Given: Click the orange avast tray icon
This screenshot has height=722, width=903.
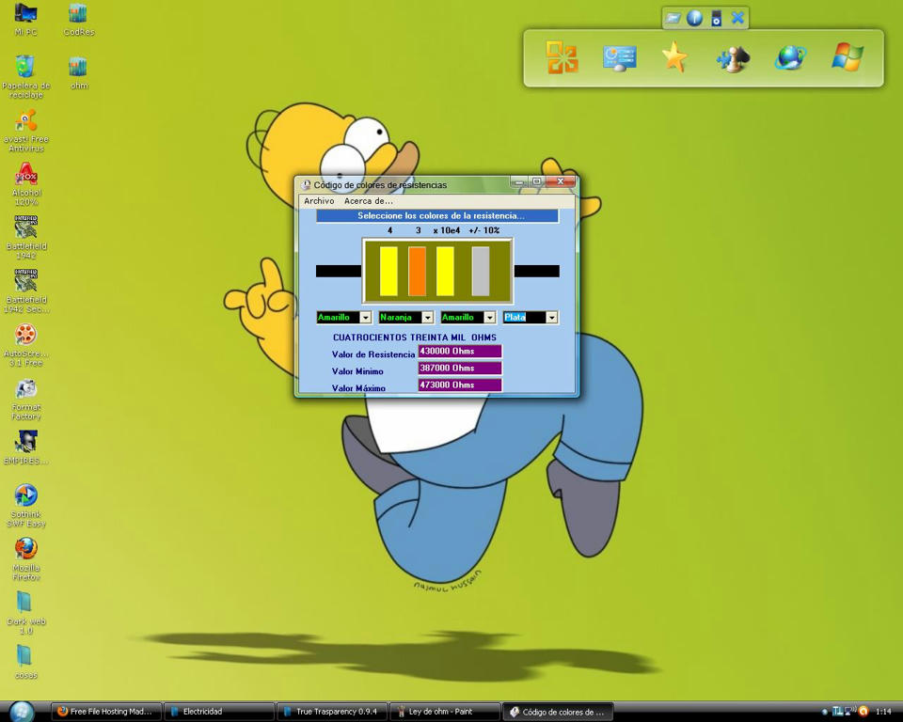Looking at the screenshot, I should [863, 712].
